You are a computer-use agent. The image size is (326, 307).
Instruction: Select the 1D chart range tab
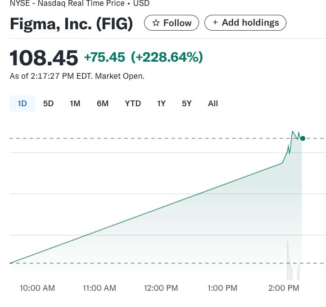pos(22,104)
